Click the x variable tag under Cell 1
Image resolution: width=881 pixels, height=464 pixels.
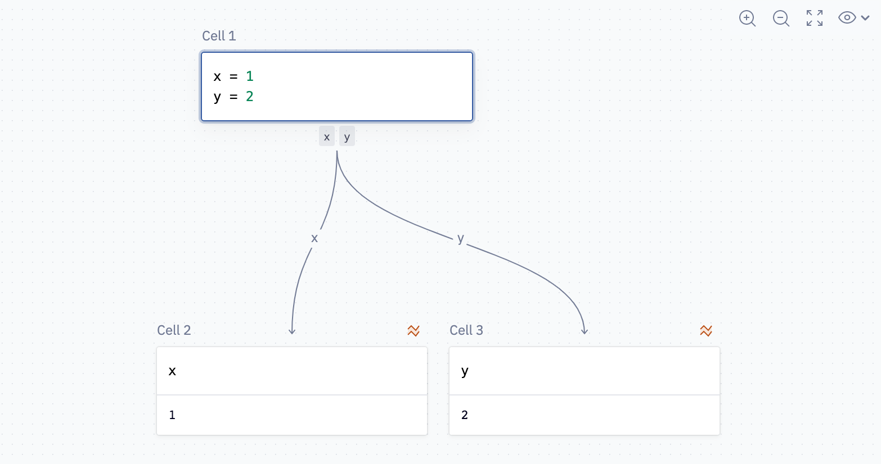tap(327, 137)
